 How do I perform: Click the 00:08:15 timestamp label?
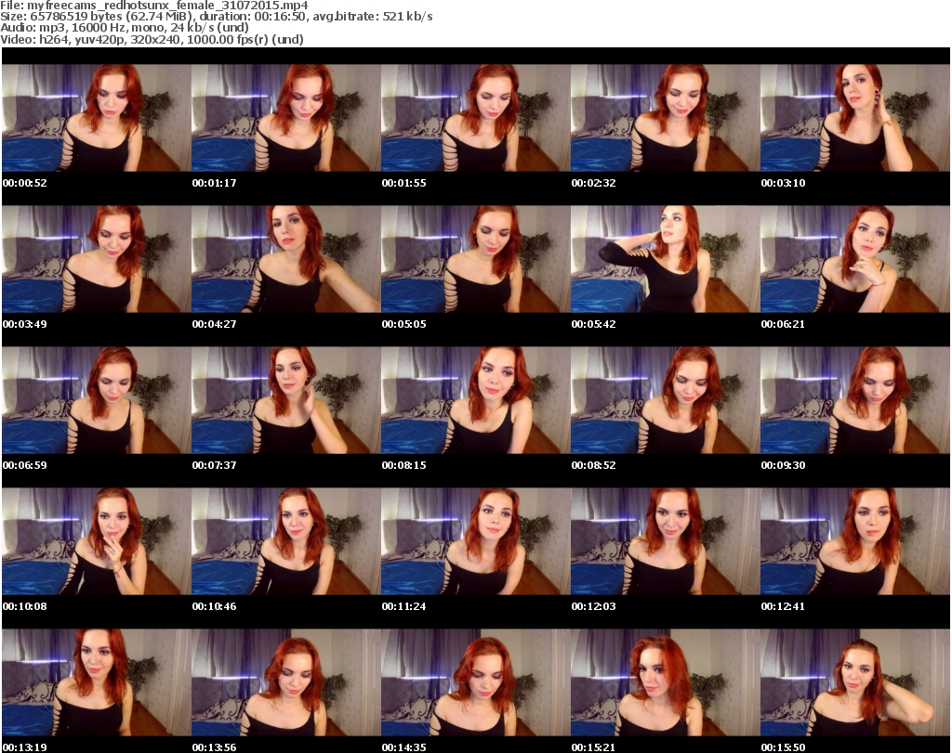point(404,465)
